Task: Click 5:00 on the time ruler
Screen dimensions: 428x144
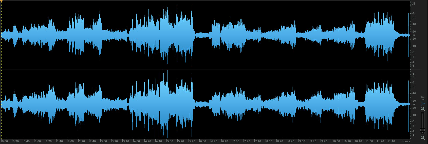Action: point(170,141)
